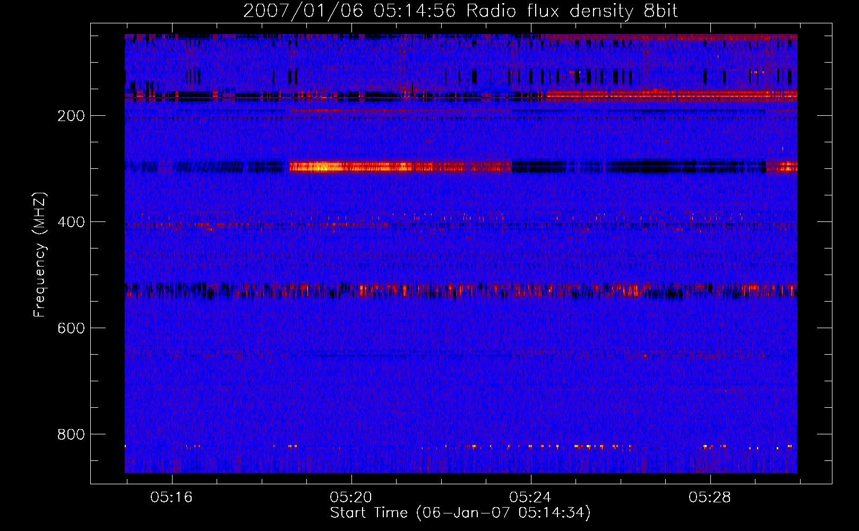The width and height of the screenshot is (859, 531).
Task: Click the 05:28 time tick label
Action: click(x=710, y=498)
